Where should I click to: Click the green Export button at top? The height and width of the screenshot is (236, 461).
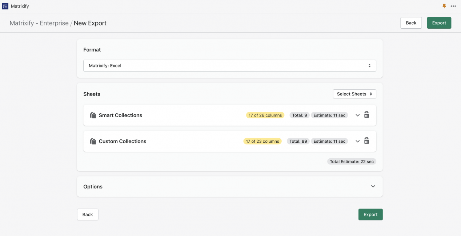coord(439,23)
